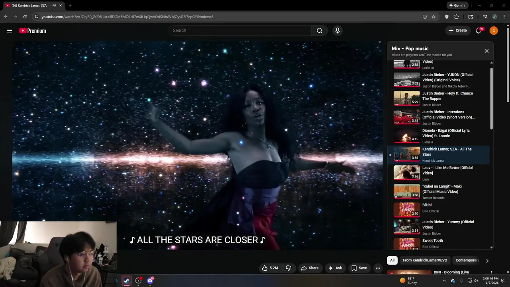This screenshot has width=510, height=287.
Task: Bookmark this page with the star icon
Action: (433, 17)
